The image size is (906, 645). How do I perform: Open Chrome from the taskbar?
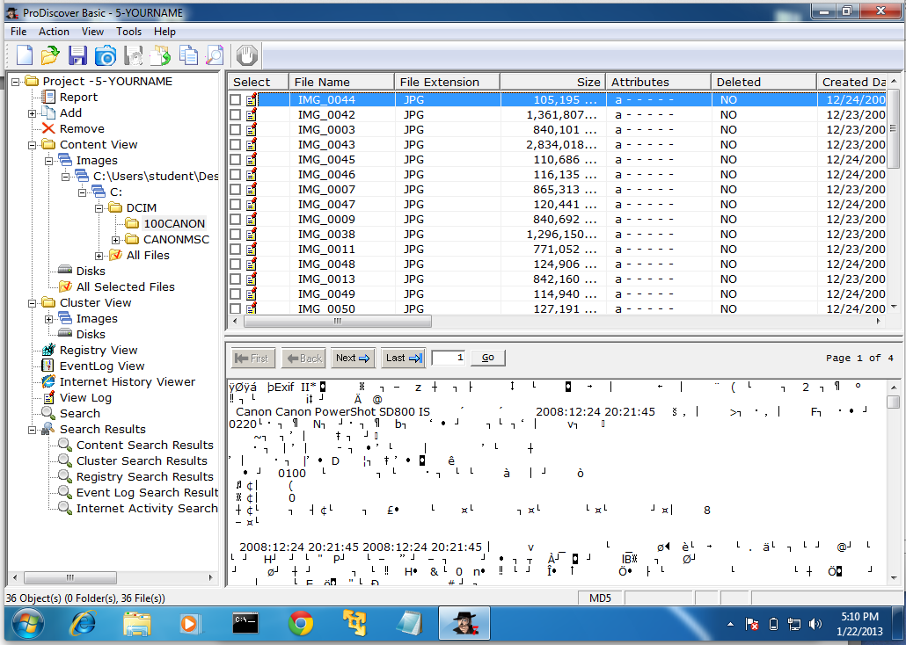pyautogui.click(x=301, y=623)
